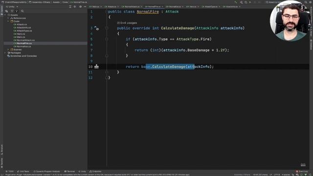Open Dynamic Program Analysis tool window

46,172
